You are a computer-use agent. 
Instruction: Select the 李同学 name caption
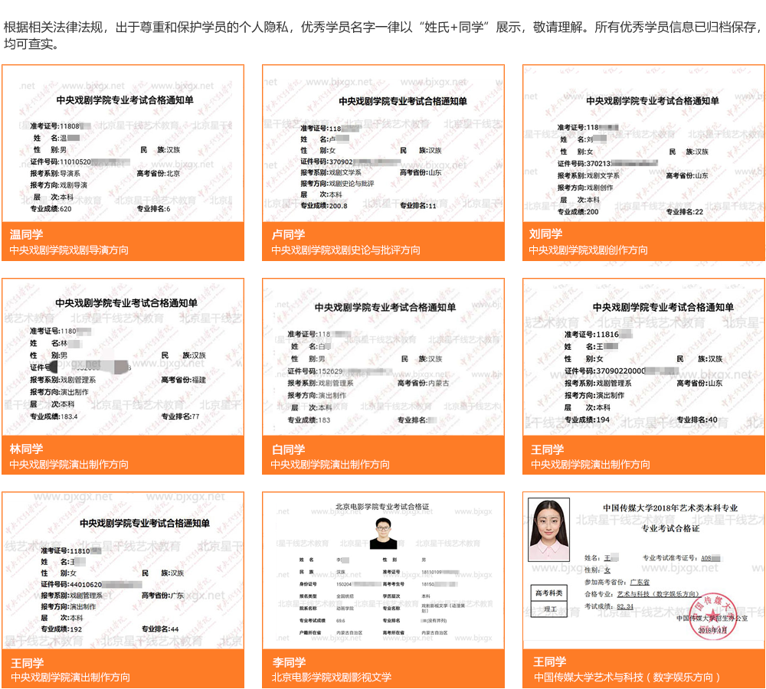pos(289,662)
